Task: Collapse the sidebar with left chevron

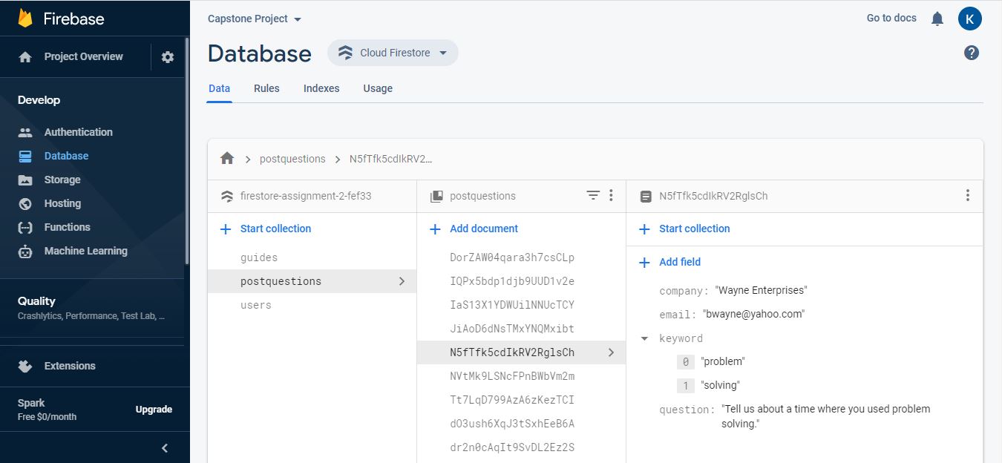Action: [x=165, y=448]
